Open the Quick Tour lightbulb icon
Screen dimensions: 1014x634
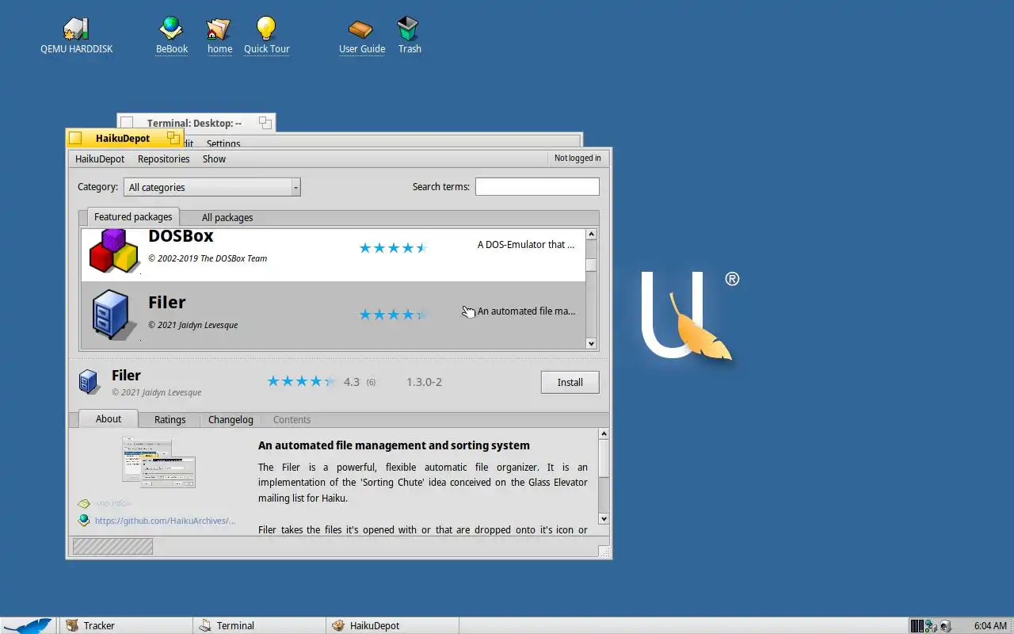pos(266,29)
